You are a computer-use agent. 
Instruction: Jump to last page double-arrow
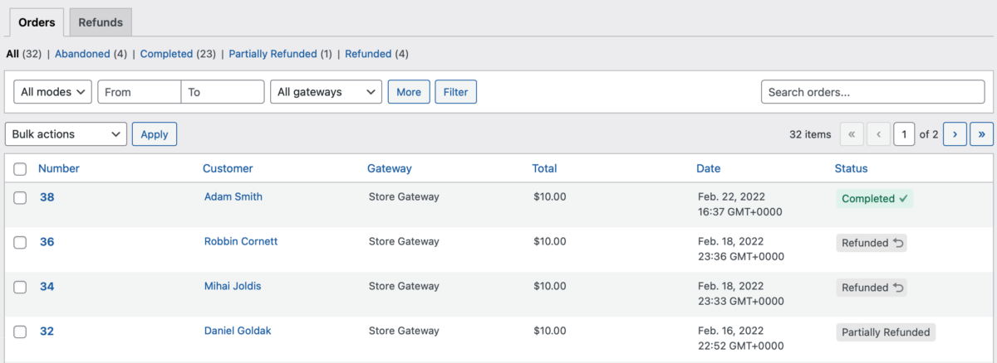(x=982, y=134)
